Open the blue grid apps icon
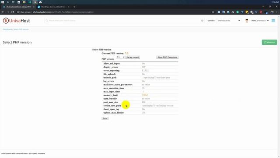Screen dimensions: 280x158 click(x=273, y=21)
